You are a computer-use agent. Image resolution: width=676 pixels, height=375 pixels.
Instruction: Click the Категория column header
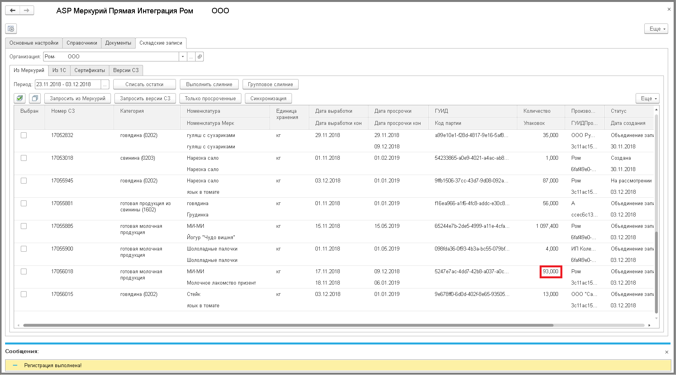(x=147, y=117)
